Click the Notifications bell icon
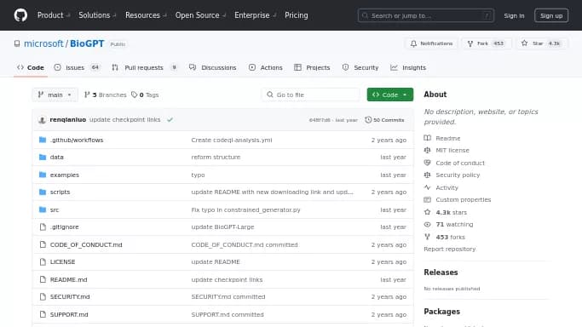This screenshot has height=327, width=582. [413, 43]
